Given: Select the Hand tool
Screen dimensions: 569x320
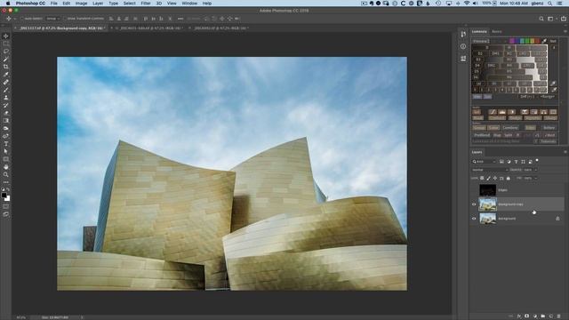Looking at the screenshot, I should click(x=6, y=167).
